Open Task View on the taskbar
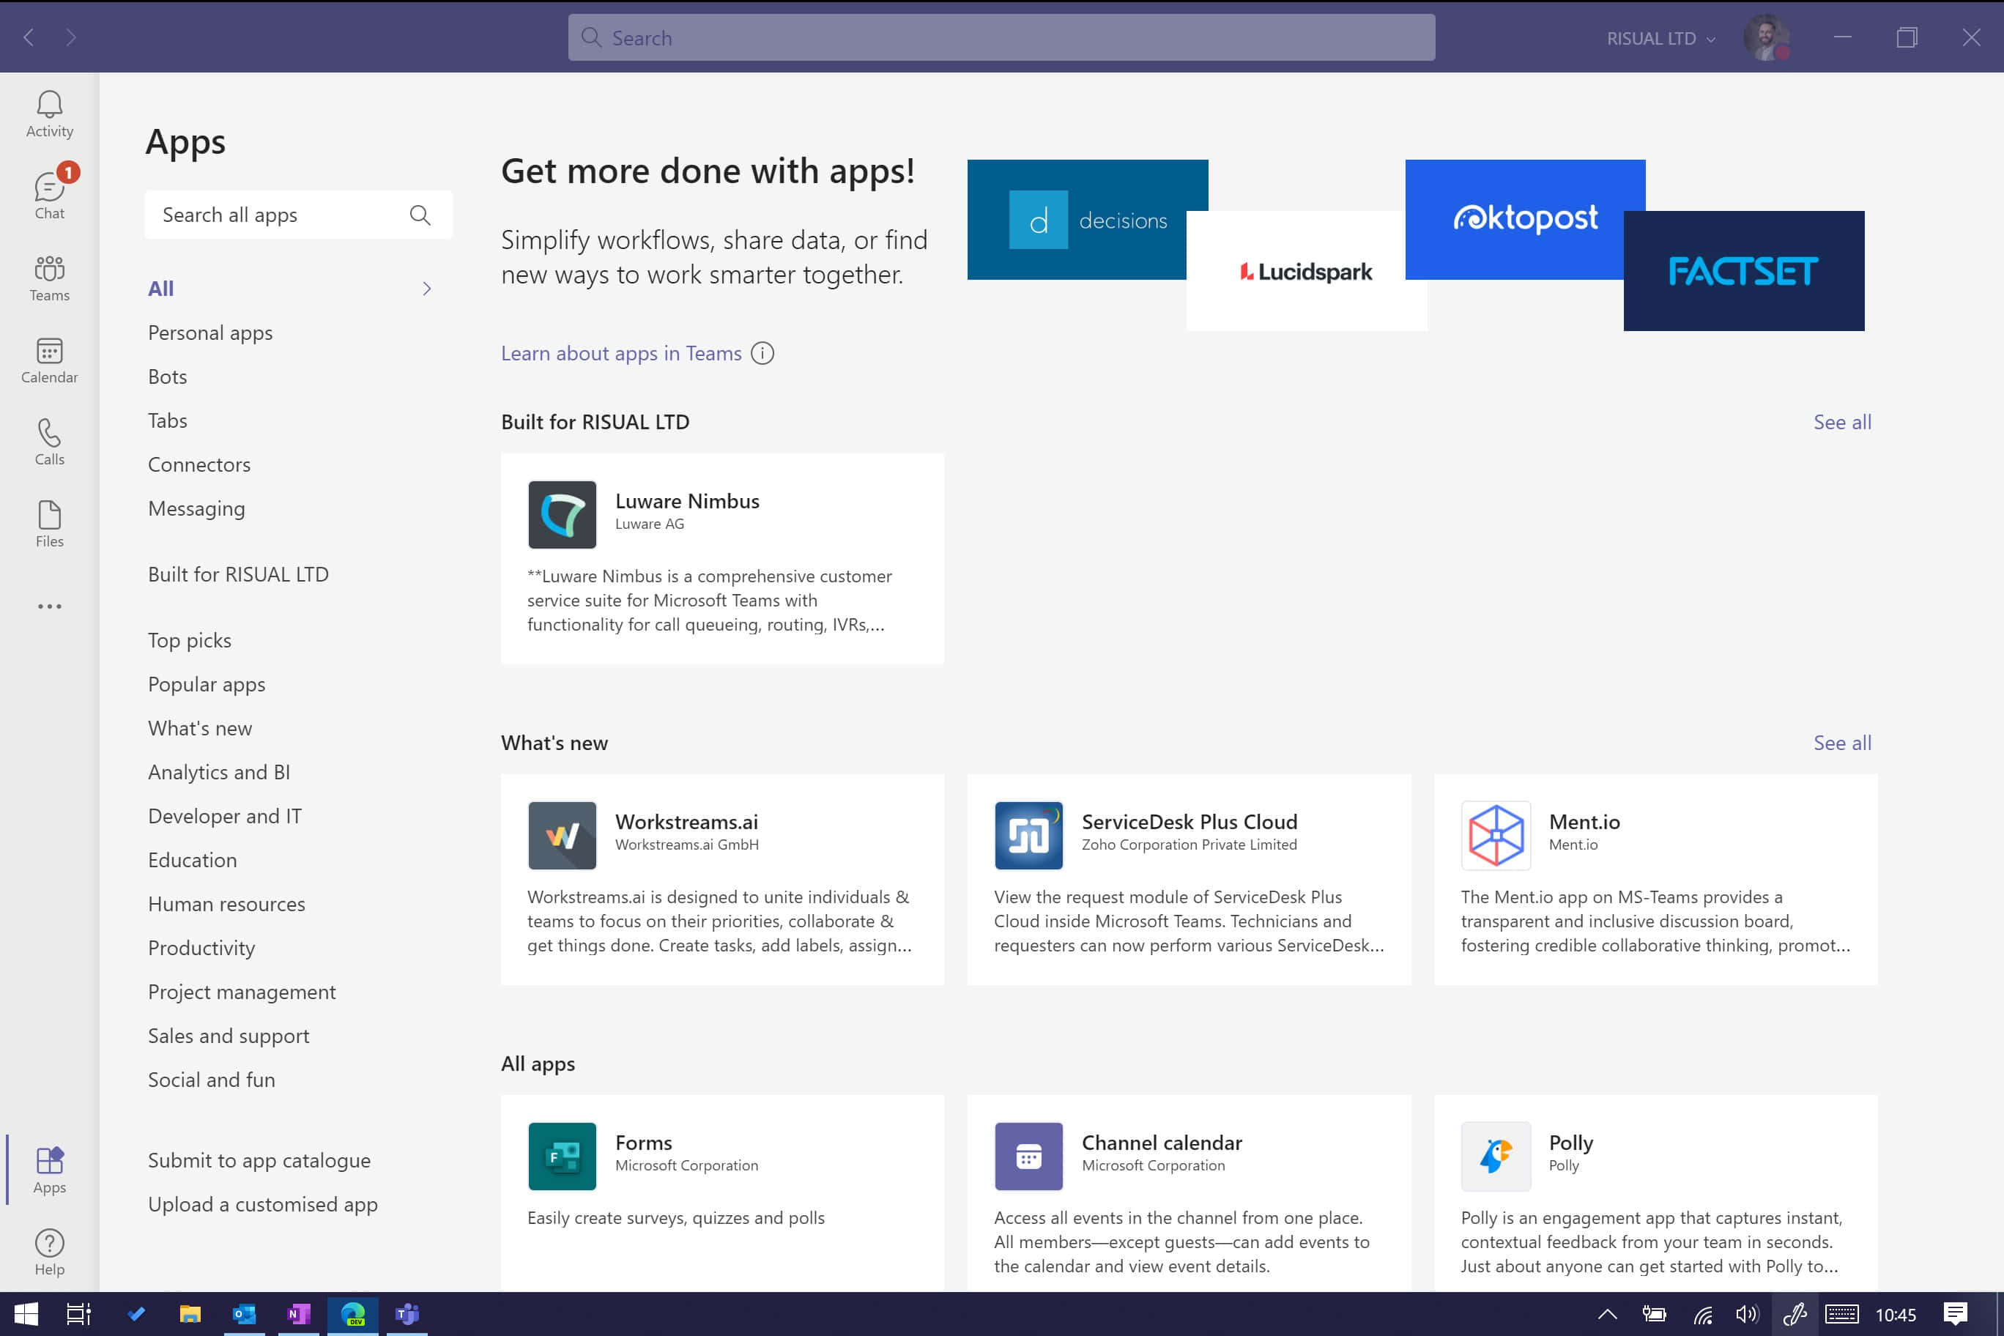This screenshot has height=1336, width=2004. coord(78,1314)
